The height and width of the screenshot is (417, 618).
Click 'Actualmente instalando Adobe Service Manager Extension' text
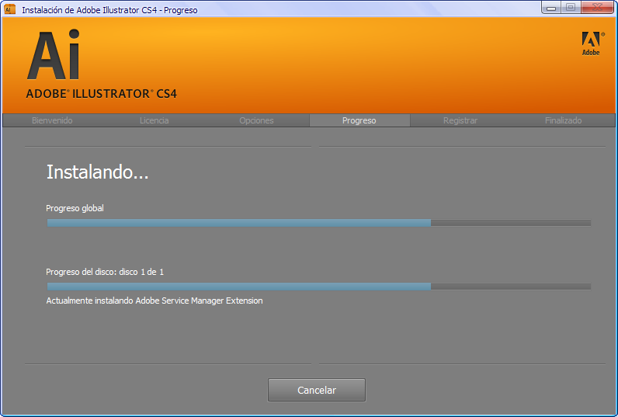coord(154,301)
